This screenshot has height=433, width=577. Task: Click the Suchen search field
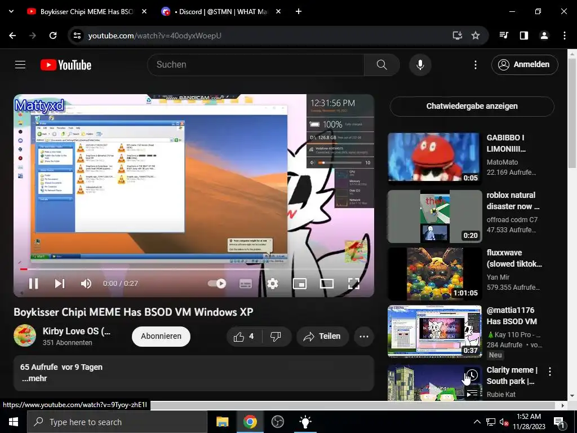click(x=256, y=65)
